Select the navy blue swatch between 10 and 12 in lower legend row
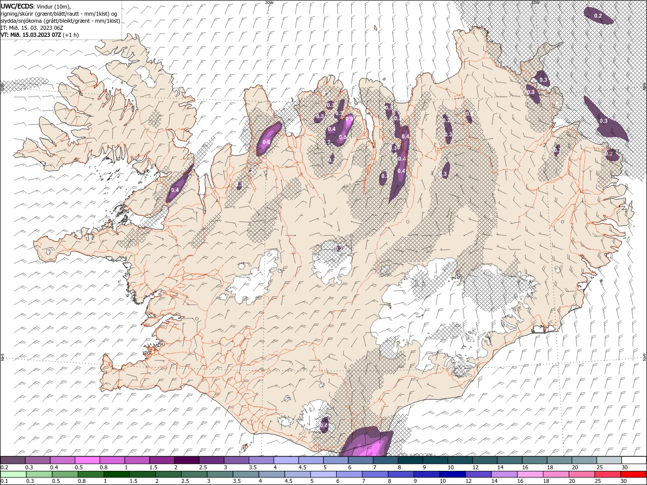647x485 pixels. (452, 474)
